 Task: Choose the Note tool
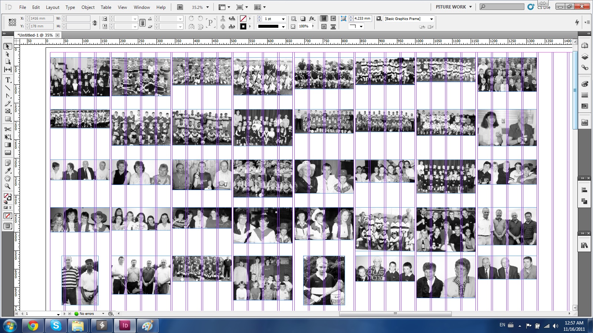pos(8,163)
